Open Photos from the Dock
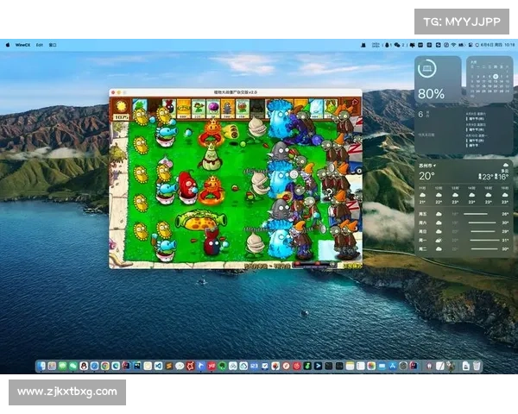This screenshot has height=414, width=518. coord(371,366)
